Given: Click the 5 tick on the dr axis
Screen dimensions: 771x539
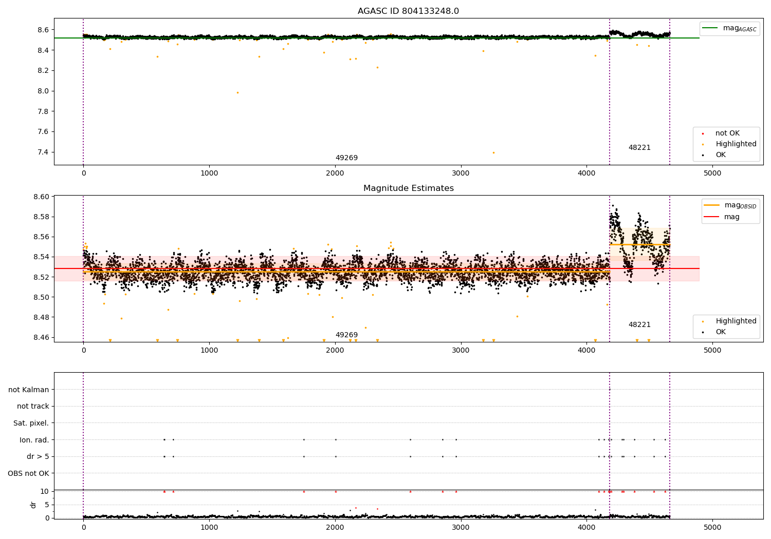Looking at the screenshot, I should (47, 505).
